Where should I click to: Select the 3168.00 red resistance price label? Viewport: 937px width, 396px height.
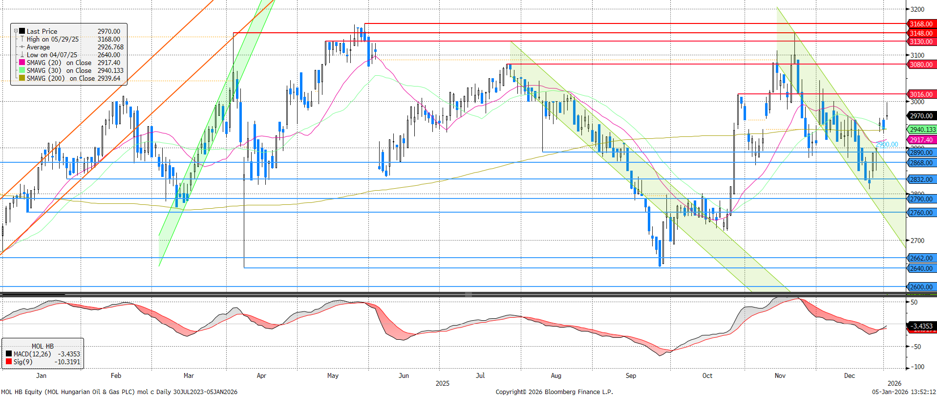[x=921, y=24]
